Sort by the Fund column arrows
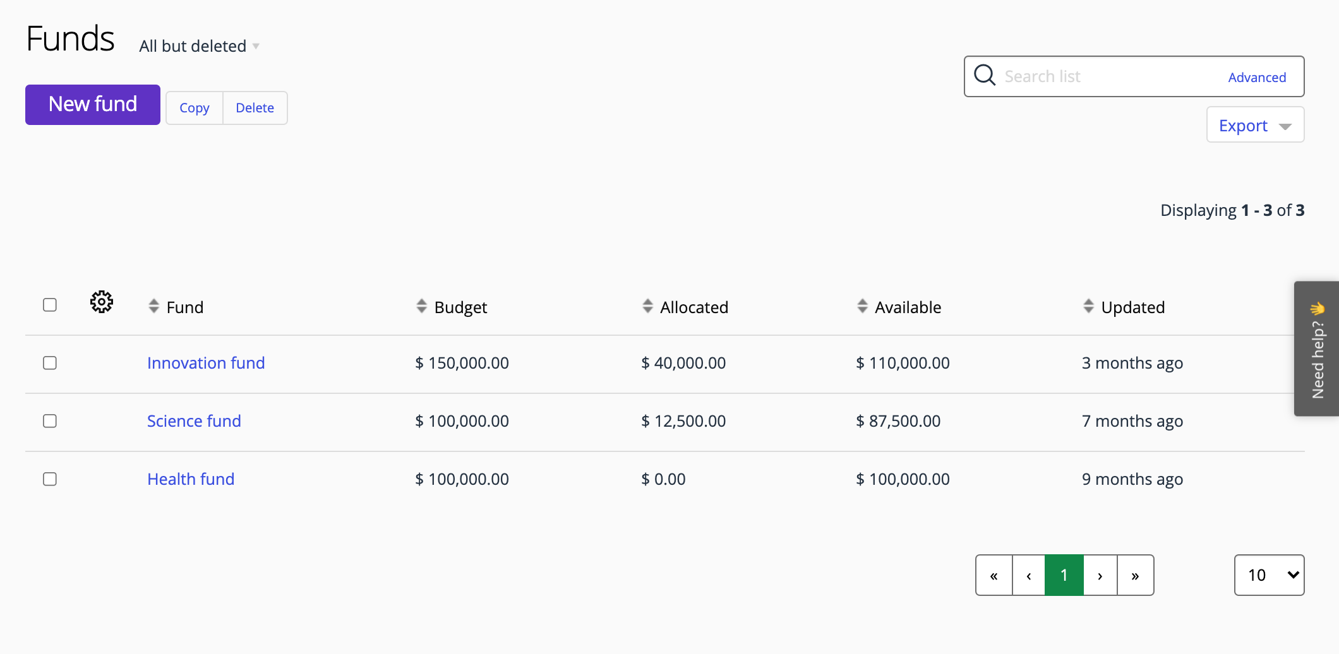The width and height of the screenshot is (1339, 654). click(153, 306)
